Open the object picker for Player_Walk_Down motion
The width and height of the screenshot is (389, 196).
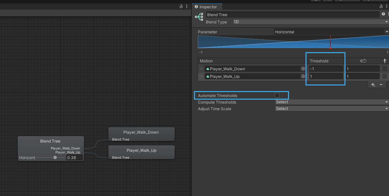tap(303, 69)
